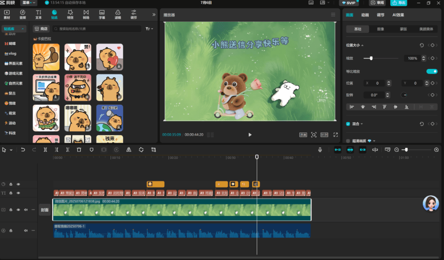Select the 抠像 cutout sub-tab
The width and height of the screenshot is (444, 260).
(381, 29)
